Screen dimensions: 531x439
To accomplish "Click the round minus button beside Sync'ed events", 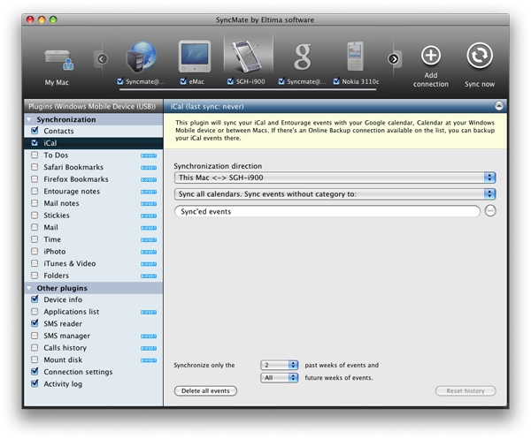I will (490, 211).
